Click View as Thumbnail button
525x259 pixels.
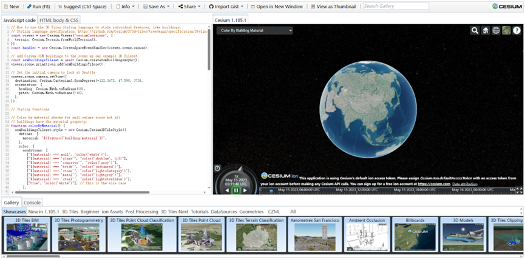click(333, 6)
